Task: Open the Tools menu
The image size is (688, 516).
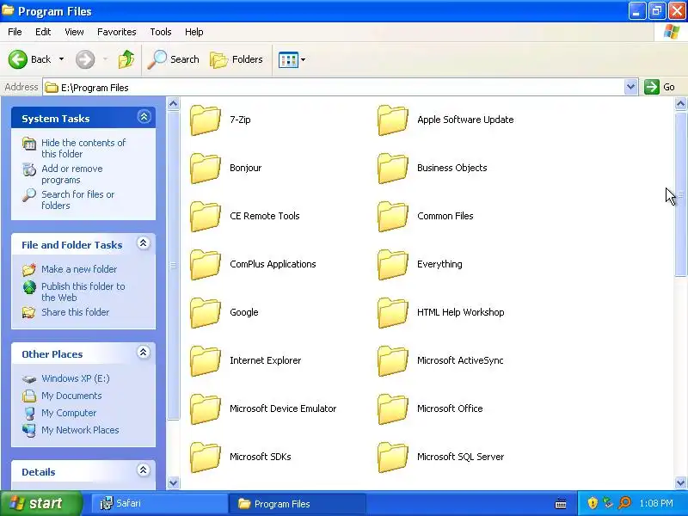Action: point(161,32)
